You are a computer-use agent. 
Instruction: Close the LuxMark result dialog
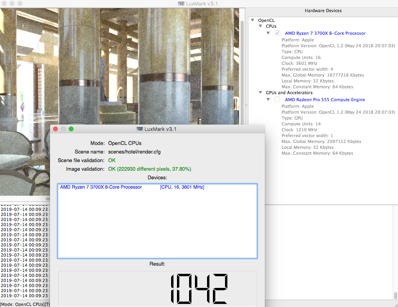click(x=55, y=129)
